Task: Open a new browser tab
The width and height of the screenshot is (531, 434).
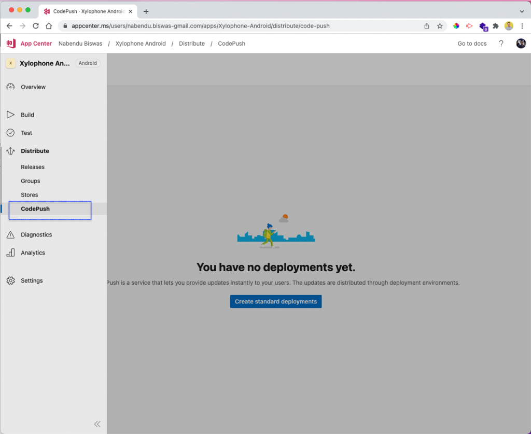Action: click(146, 11)
